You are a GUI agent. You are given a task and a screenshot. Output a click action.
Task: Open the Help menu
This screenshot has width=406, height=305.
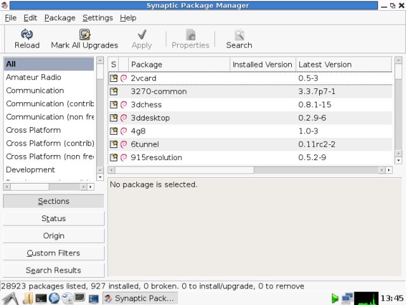(128, 18)
